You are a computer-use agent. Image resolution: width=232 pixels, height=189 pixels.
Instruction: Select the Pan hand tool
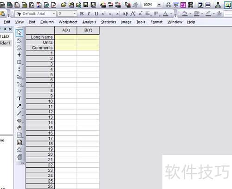tap(19, 128)
